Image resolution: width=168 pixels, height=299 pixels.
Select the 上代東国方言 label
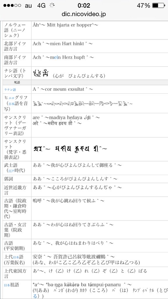click(15, 273)
